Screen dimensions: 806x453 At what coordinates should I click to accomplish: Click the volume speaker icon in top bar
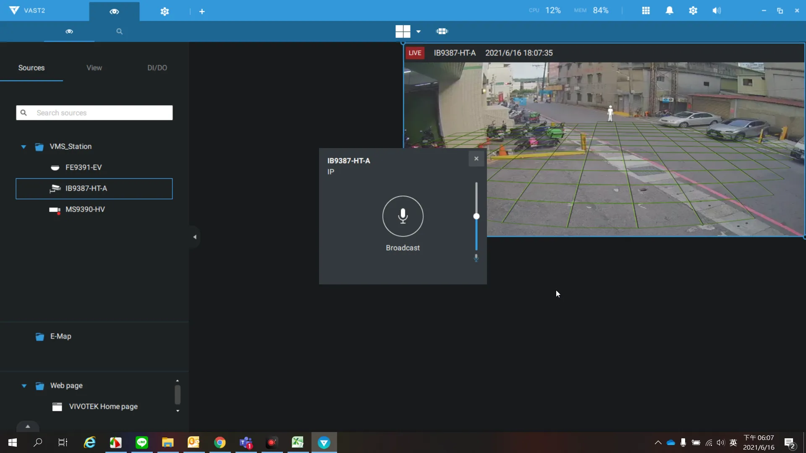(x=716, y=10)
